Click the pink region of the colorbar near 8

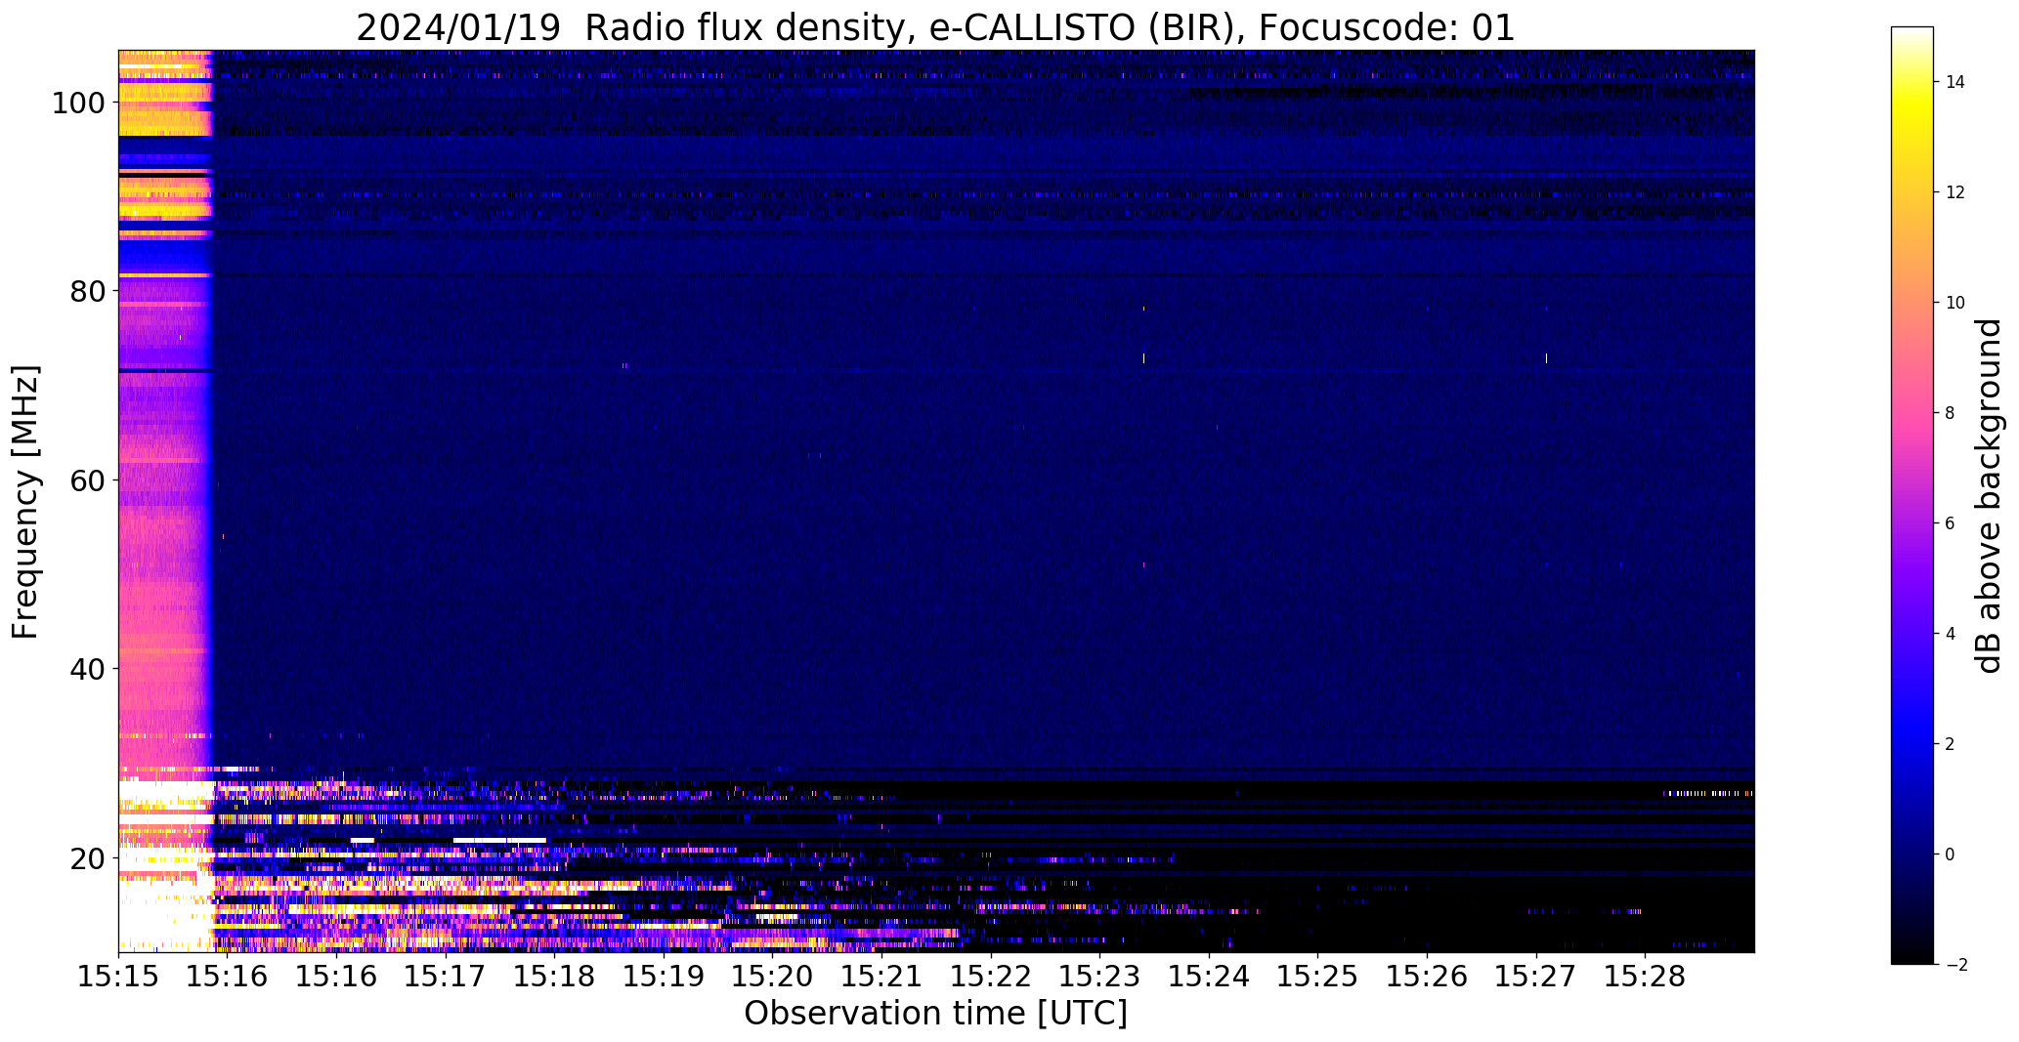1912,413
